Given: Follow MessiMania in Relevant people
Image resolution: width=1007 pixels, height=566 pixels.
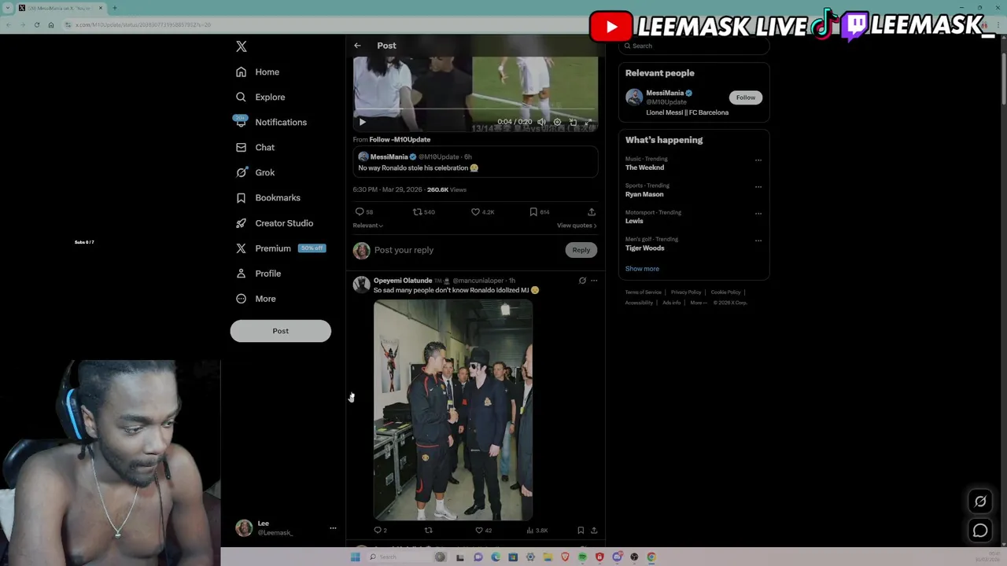Looking at the screenshot, I should click(745, 97).
